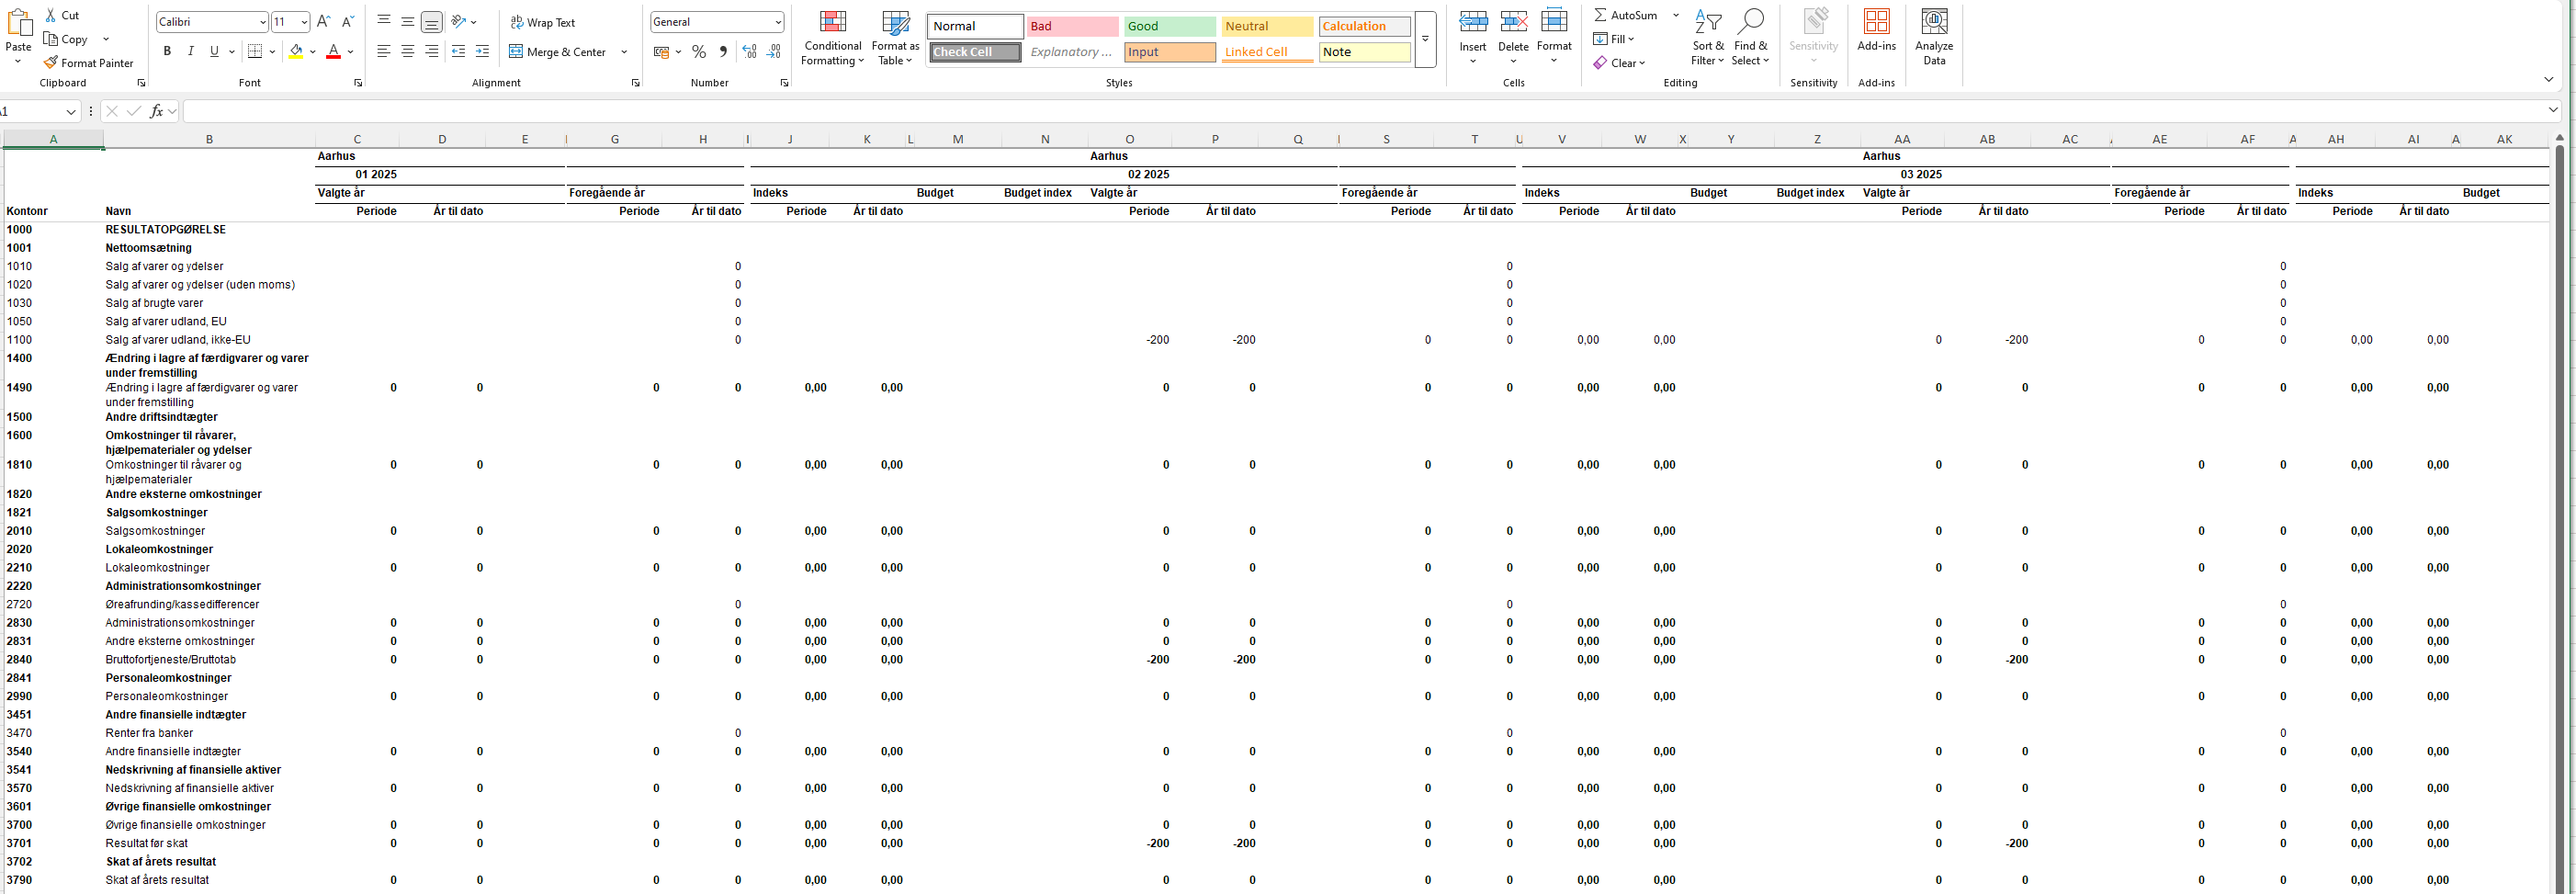2576x894 pixels.
Task: Open the Clear dropdown menu
Action: tap(1619, 63)
